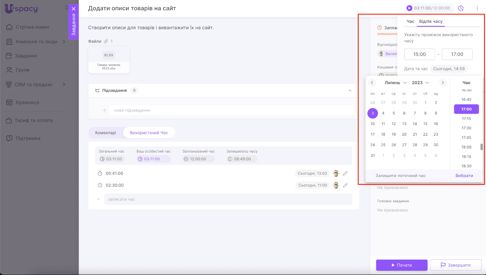This screenshot has height=275, width=486.
Task: Click Сьогодні, 13:02 date chip
Action: pos(312,173)
